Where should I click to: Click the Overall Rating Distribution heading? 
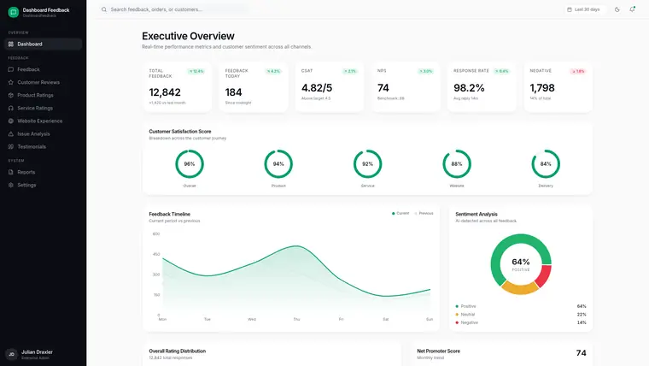pyautogui.click(x=177, y=351)
